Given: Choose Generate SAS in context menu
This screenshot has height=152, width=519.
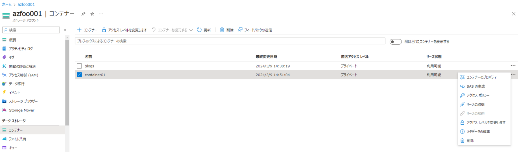Looking at the screenshot, I should (484, 86).
